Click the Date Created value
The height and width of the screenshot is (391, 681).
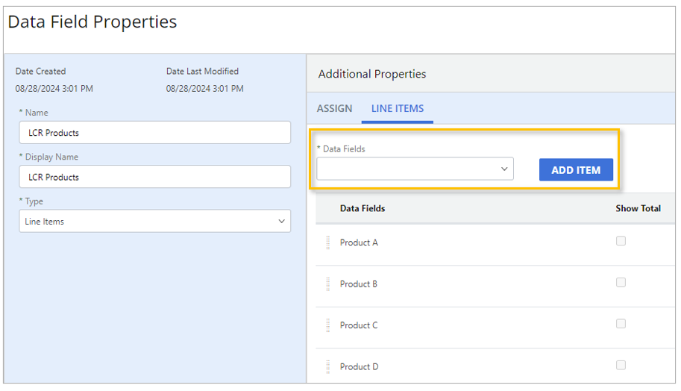pos(54,89)
